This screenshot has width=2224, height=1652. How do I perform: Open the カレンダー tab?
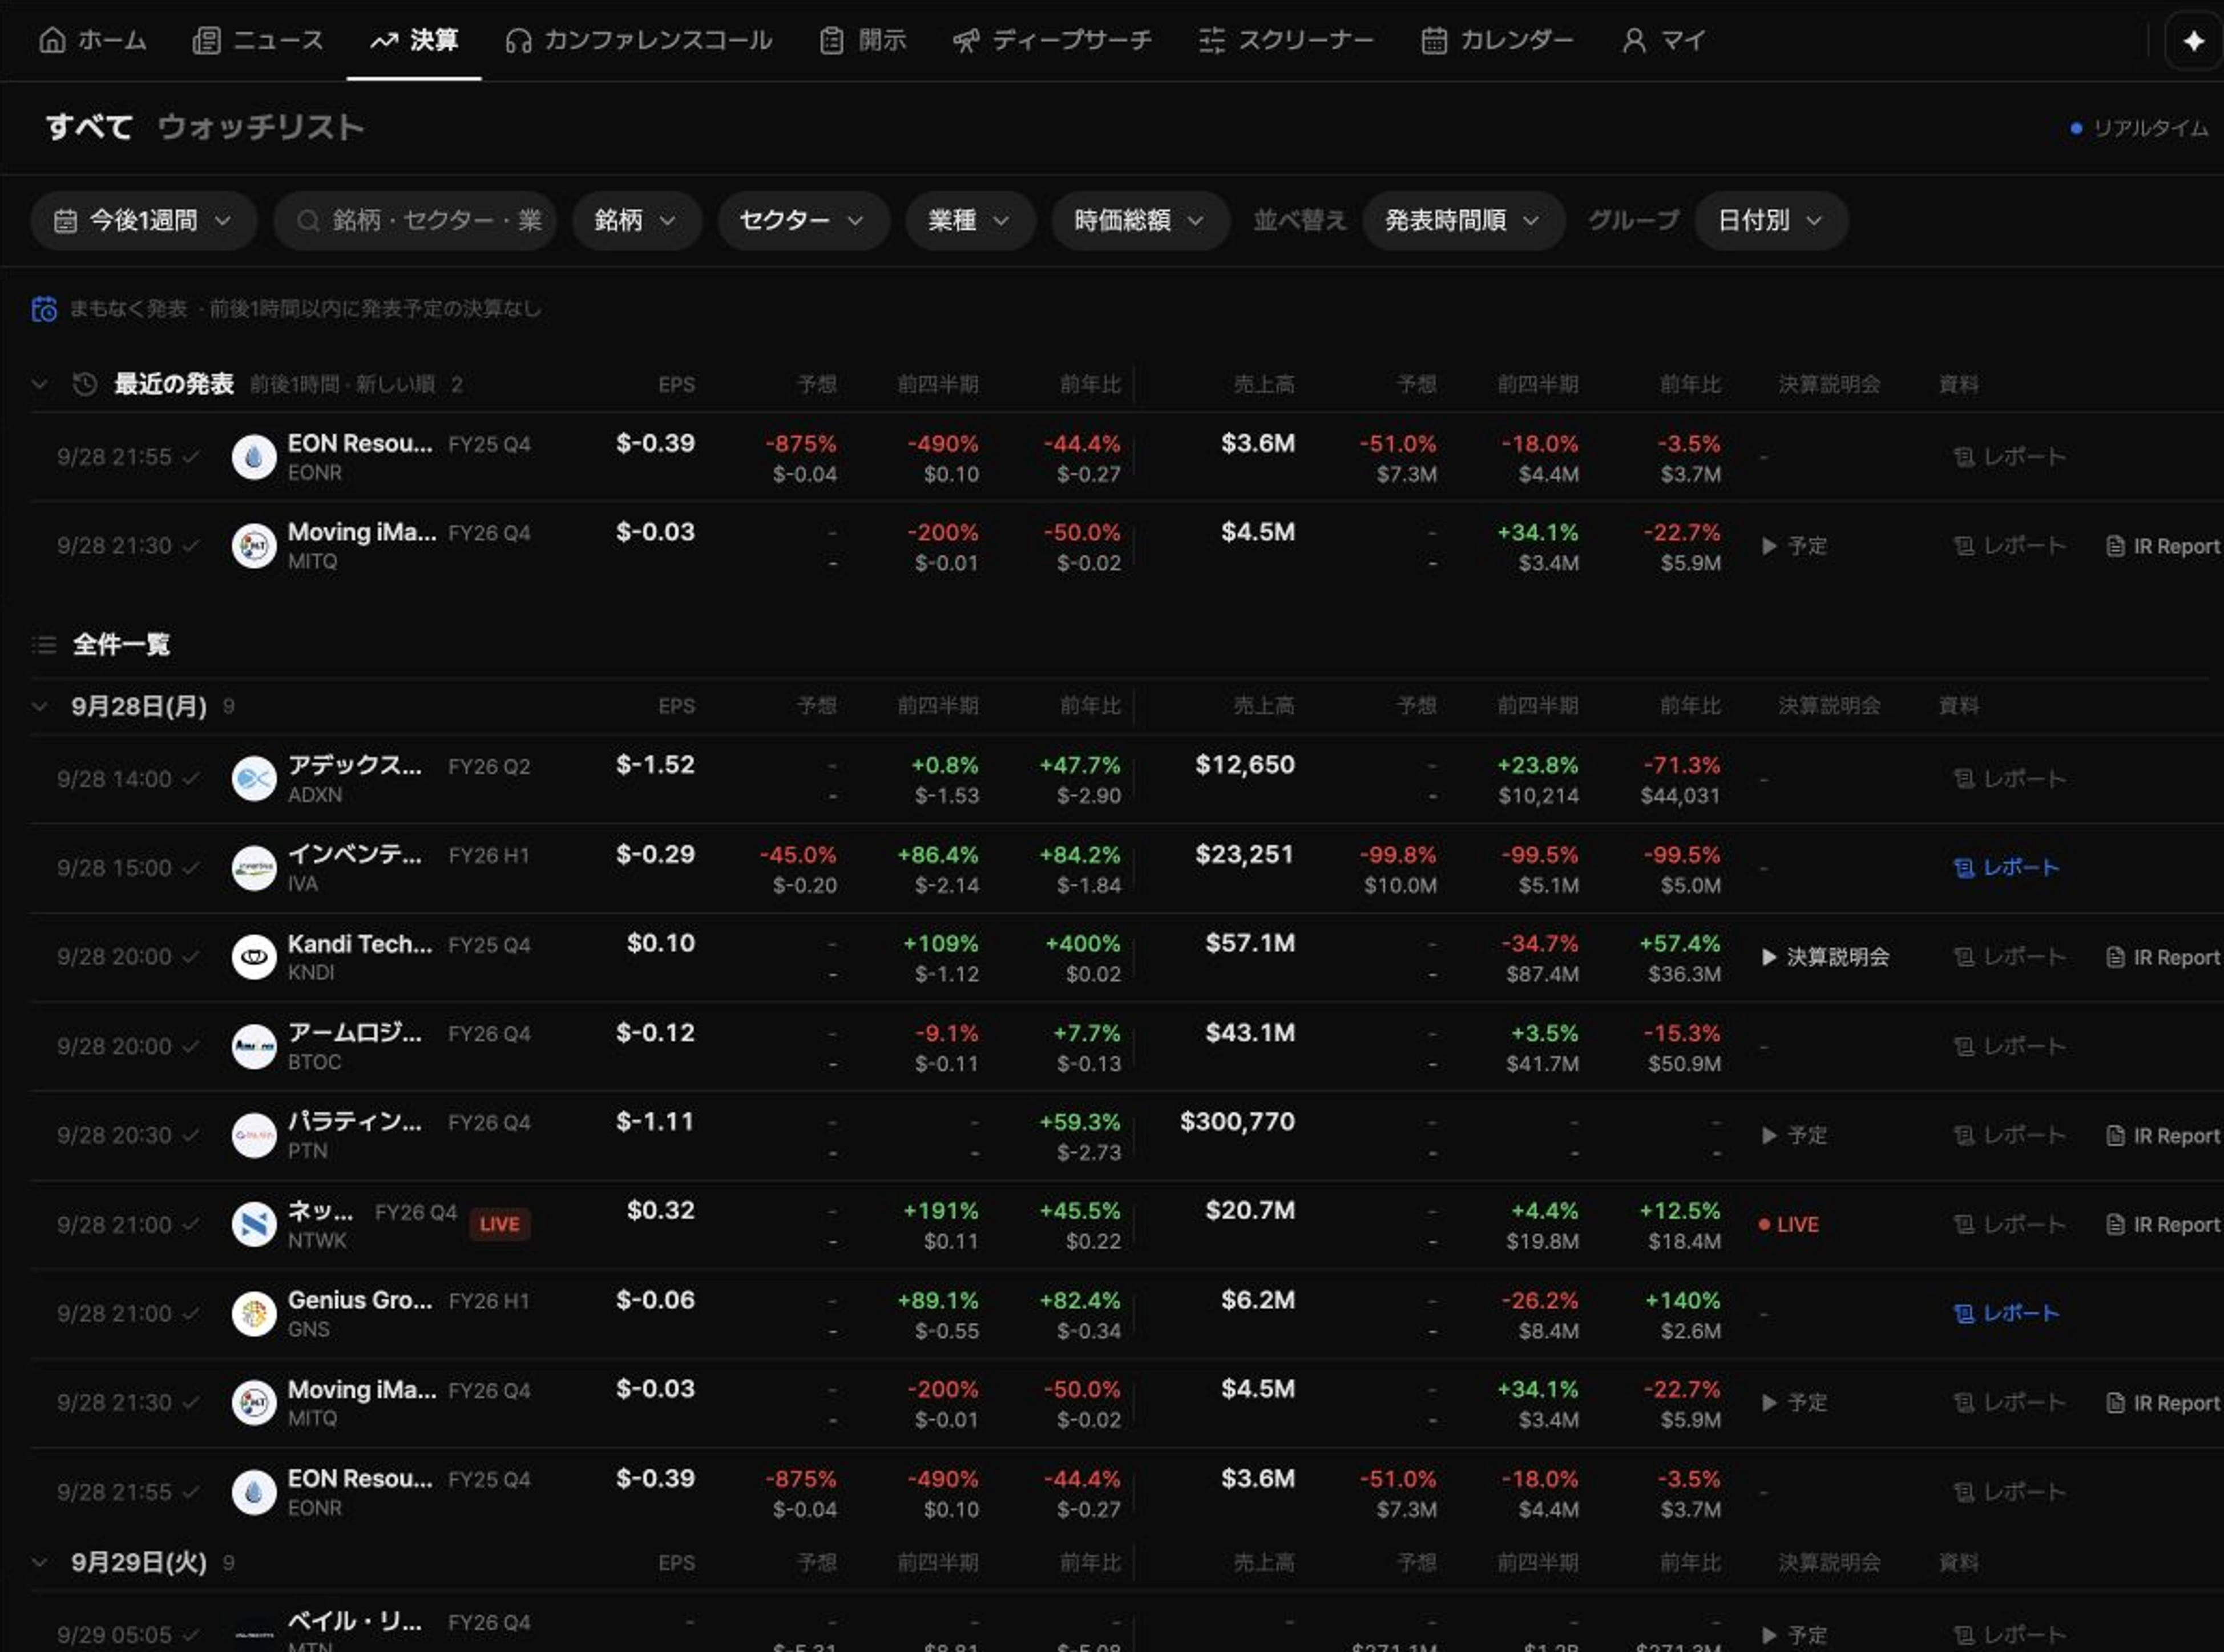(1498, 40)
